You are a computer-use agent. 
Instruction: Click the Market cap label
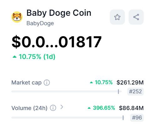(x=26, y=83)
